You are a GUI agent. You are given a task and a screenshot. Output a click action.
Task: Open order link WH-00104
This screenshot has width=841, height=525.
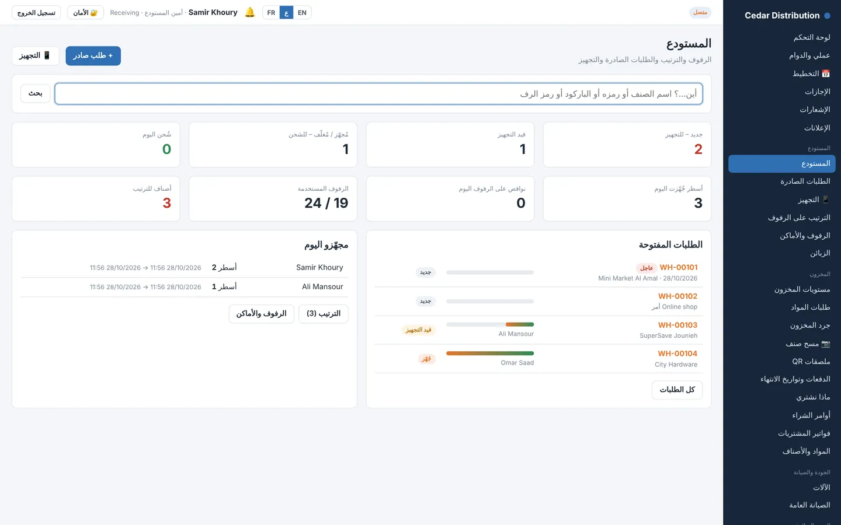[677, 353]
